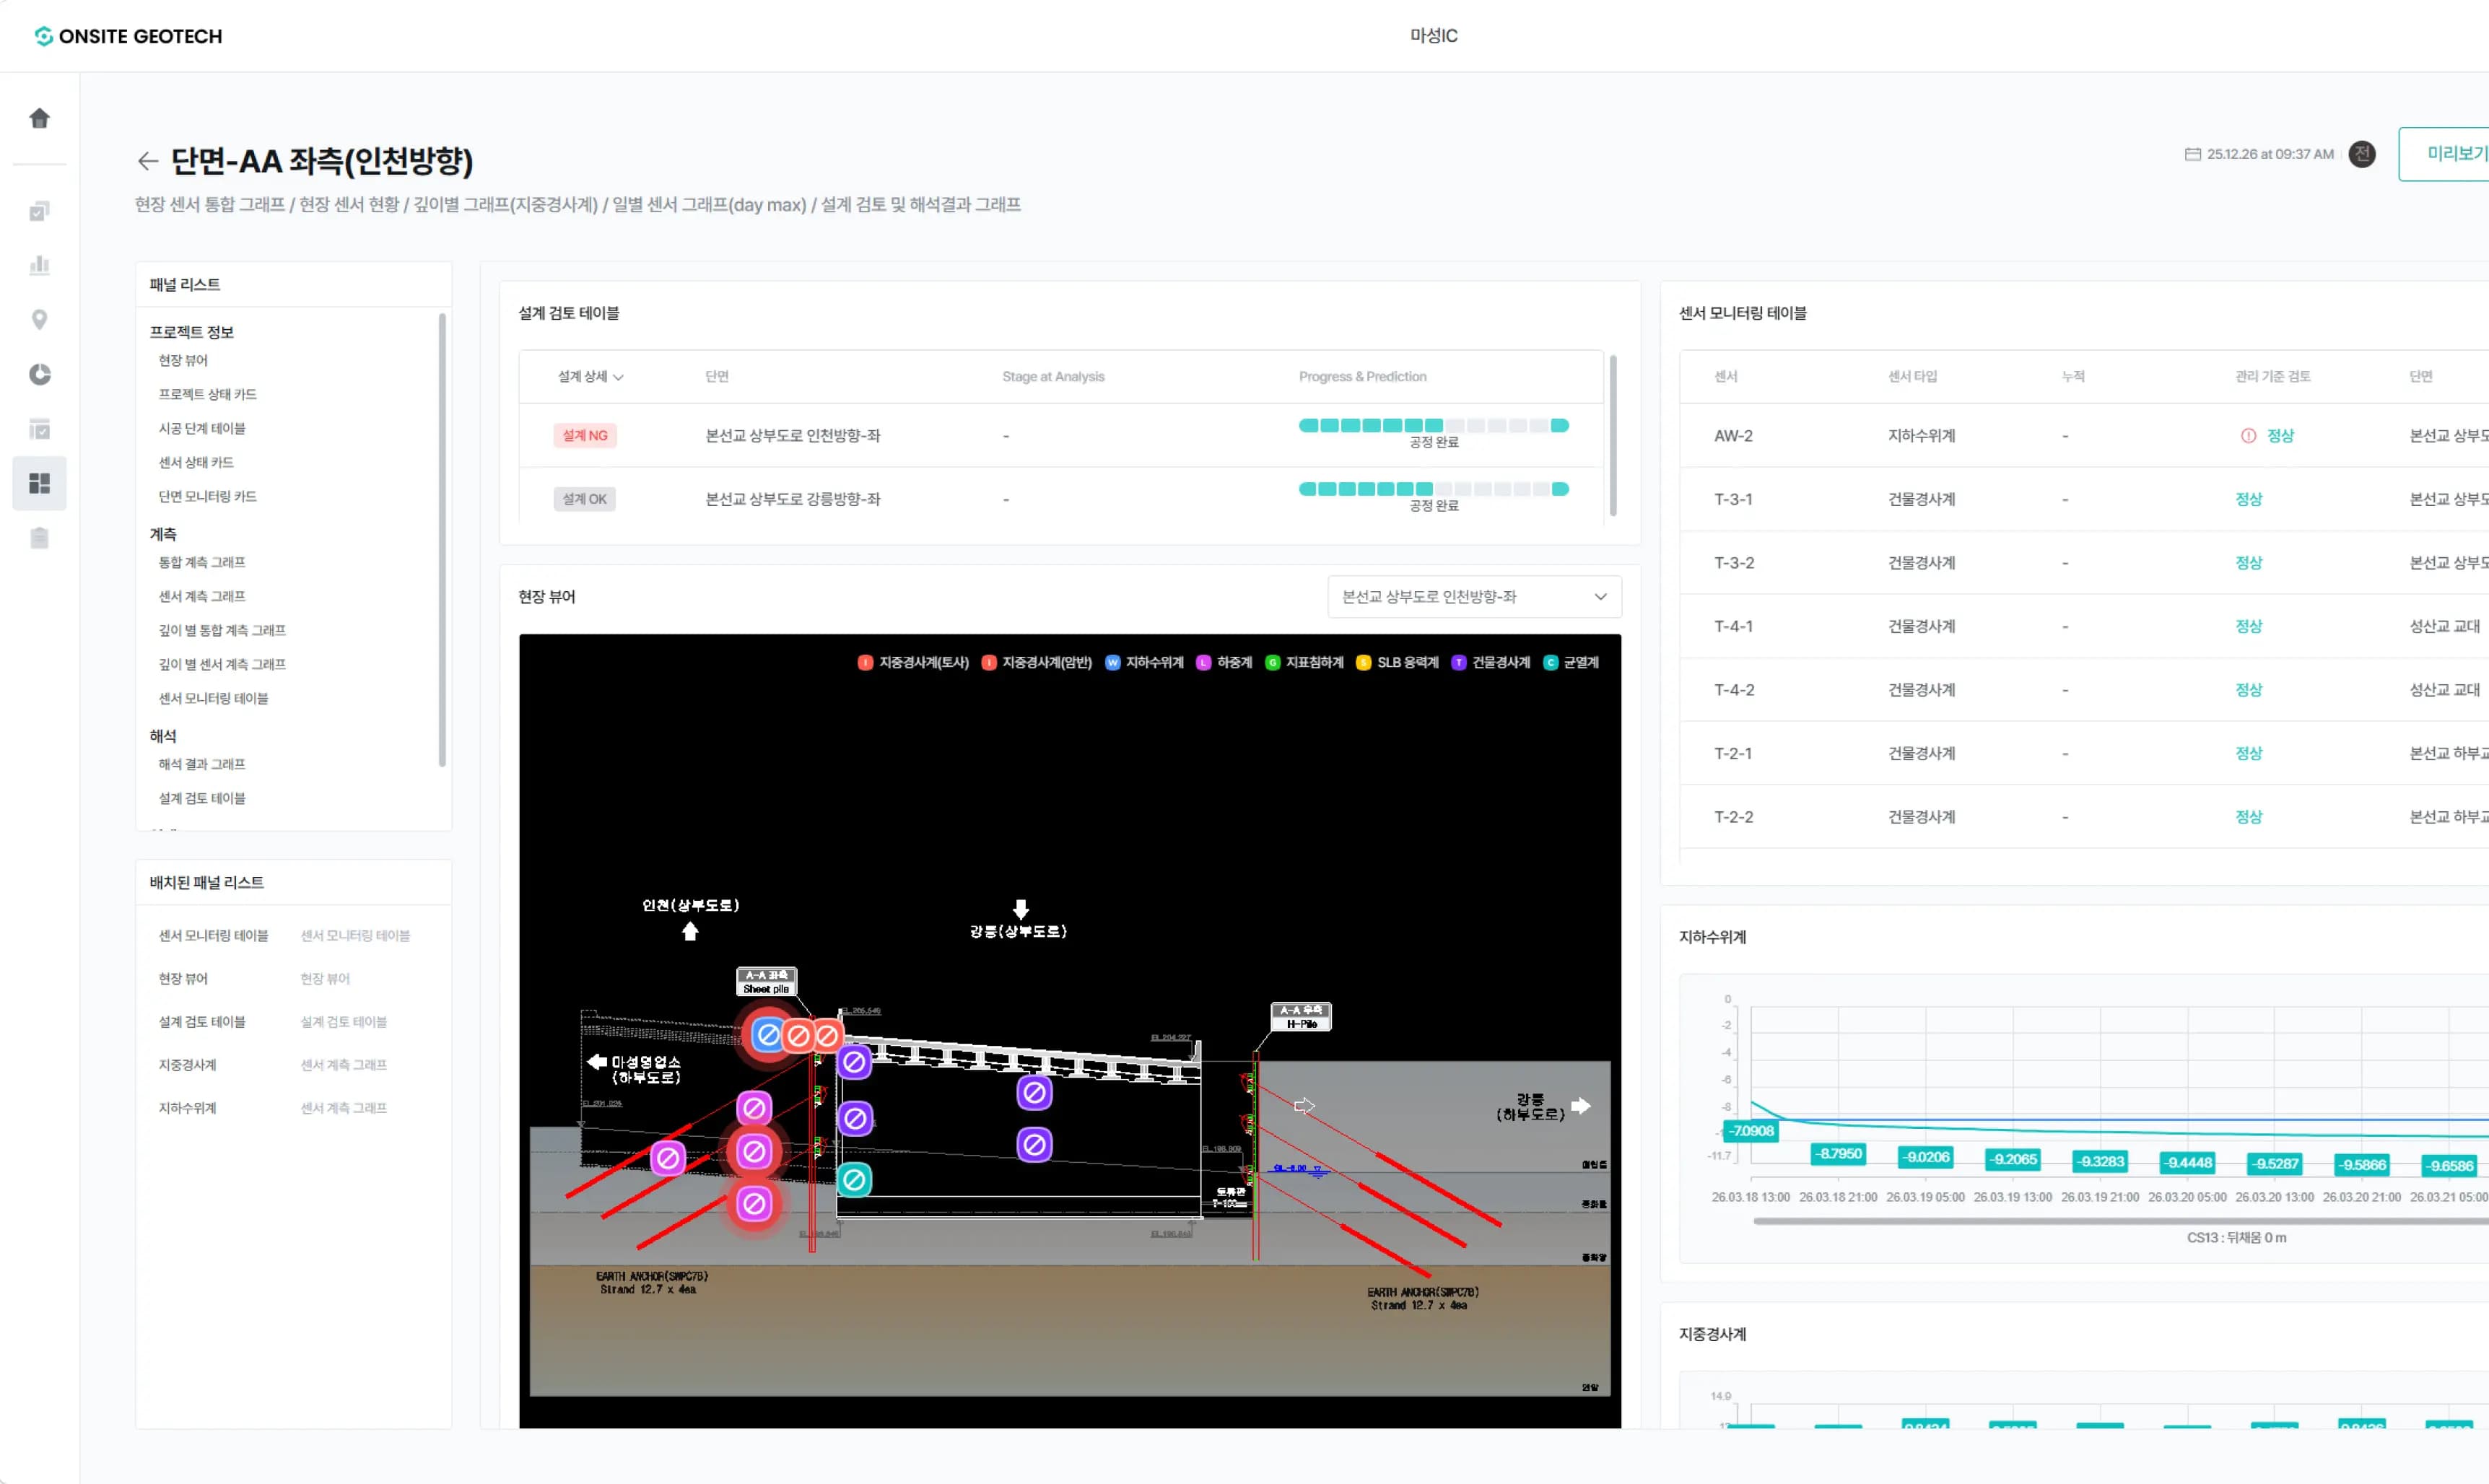
Task: Click the 설계 NG badge
Action: pos(585,436)
